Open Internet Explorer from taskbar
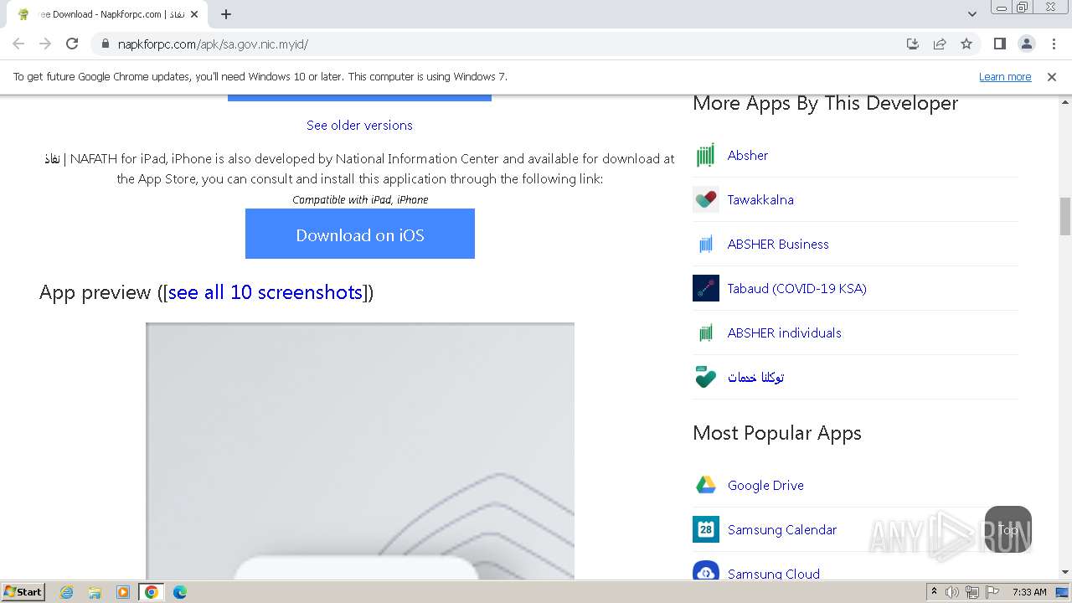This screenshot has width=1072, height=603. pyautogui.click(x=67, y=592)
